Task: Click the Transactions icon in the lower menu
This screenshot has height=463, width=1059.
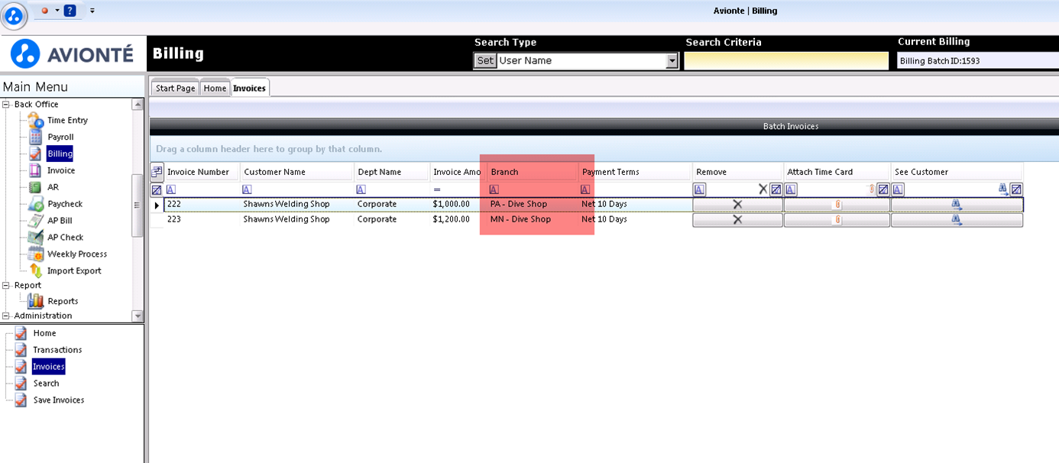Action: [x=21, y=350]
